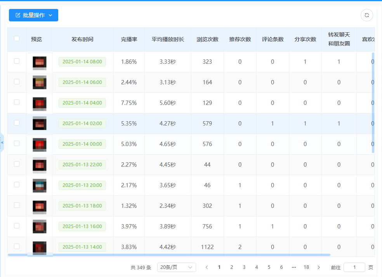This screenshot has width=382, height=277.
Task: Click the 2025-01-13 14:00 date tag
Action: coord(82,247)
